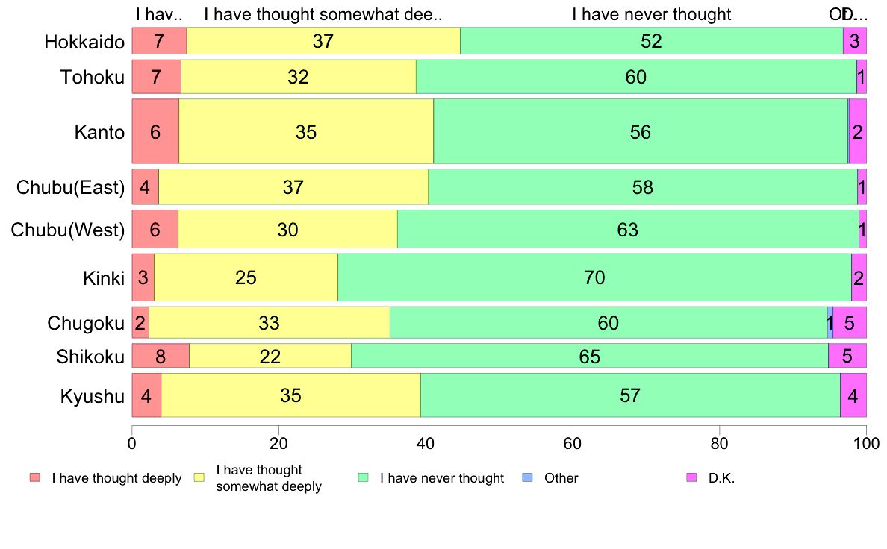Click the red 'I have thought deeply' legend swatch
The height and width of the screenshot is (549, 887).
pyautogui.click(x=35, y=477)
